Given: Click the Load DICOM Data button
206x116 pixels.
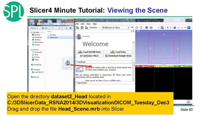Looking at the screenshot, I should [x=89, y=52].
